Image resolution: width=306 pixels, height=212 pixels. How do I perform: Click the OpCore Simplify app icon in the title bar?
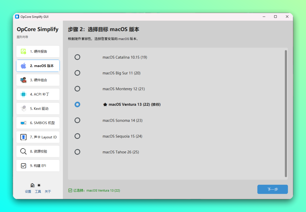pos(17,17)
